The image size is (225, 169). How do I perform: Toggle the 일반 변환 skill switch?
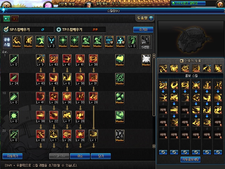point(145,42)
